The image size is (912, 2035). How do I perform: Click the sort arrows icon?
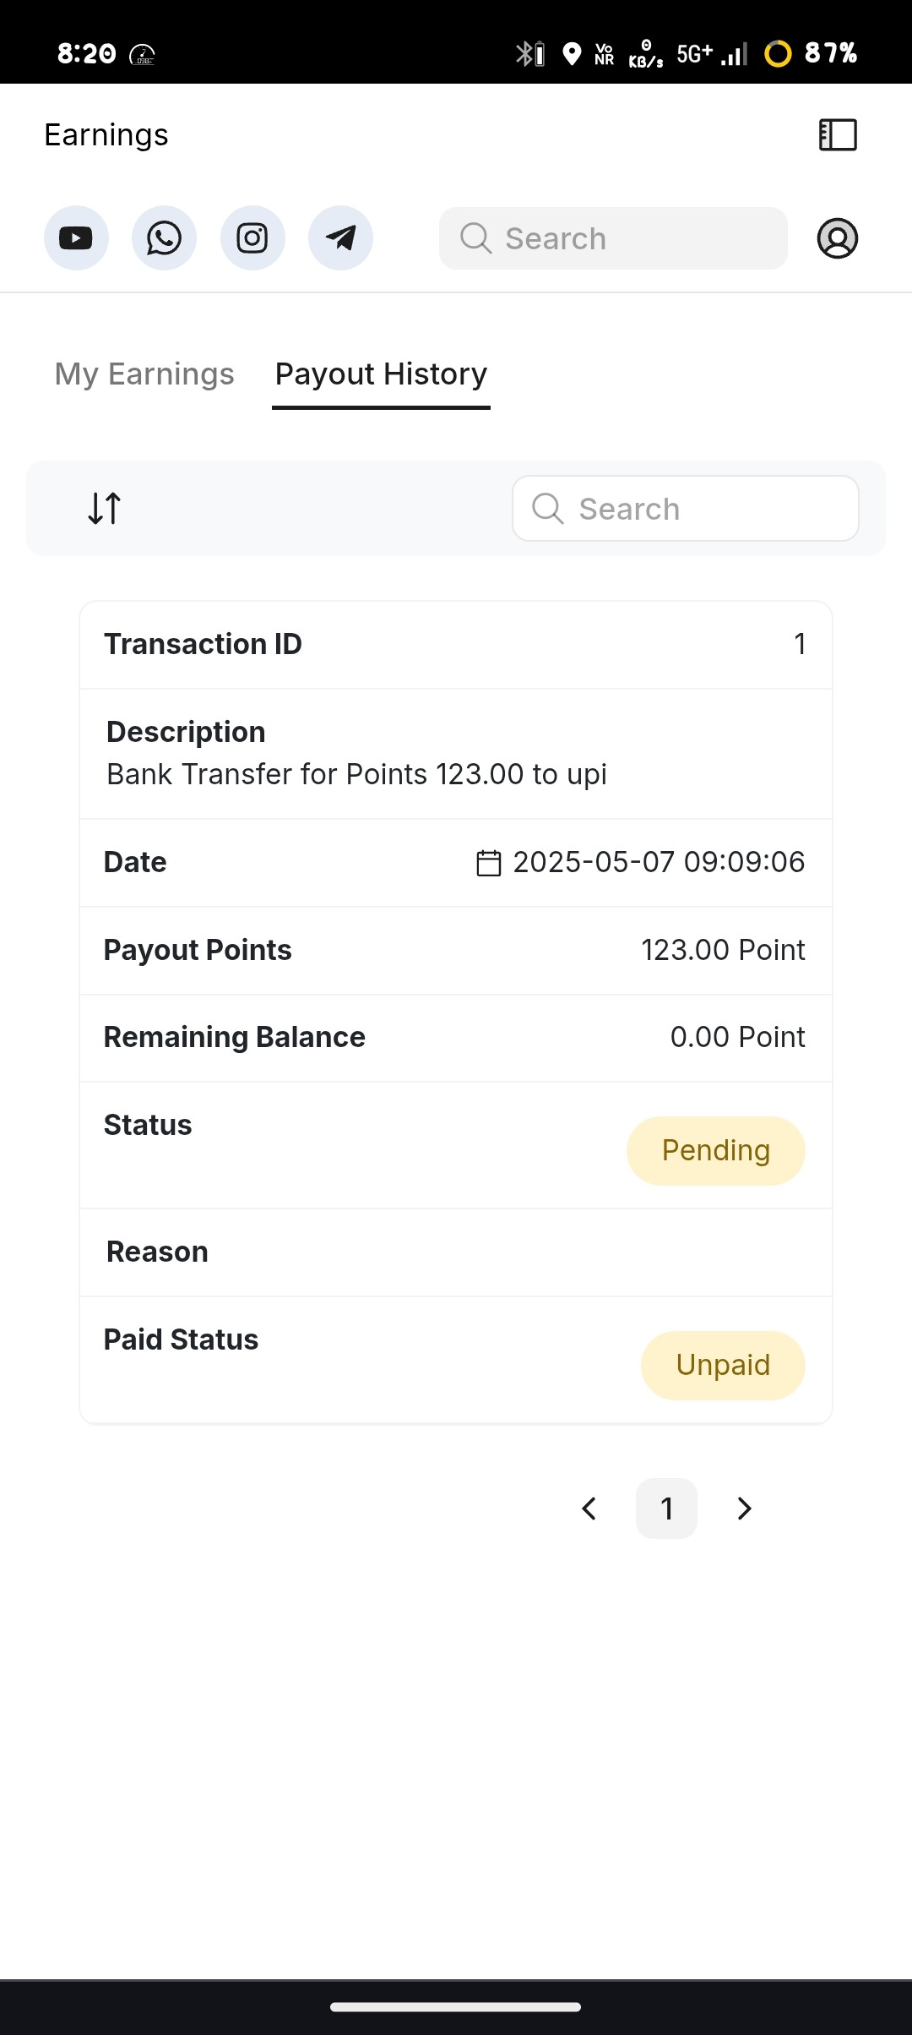pos(105,509)
